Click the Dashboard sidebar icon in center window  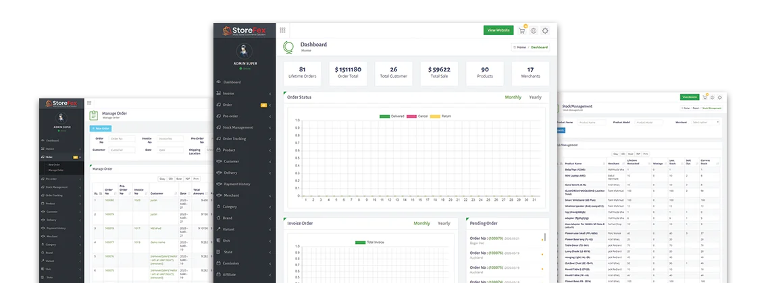point(219,82)
